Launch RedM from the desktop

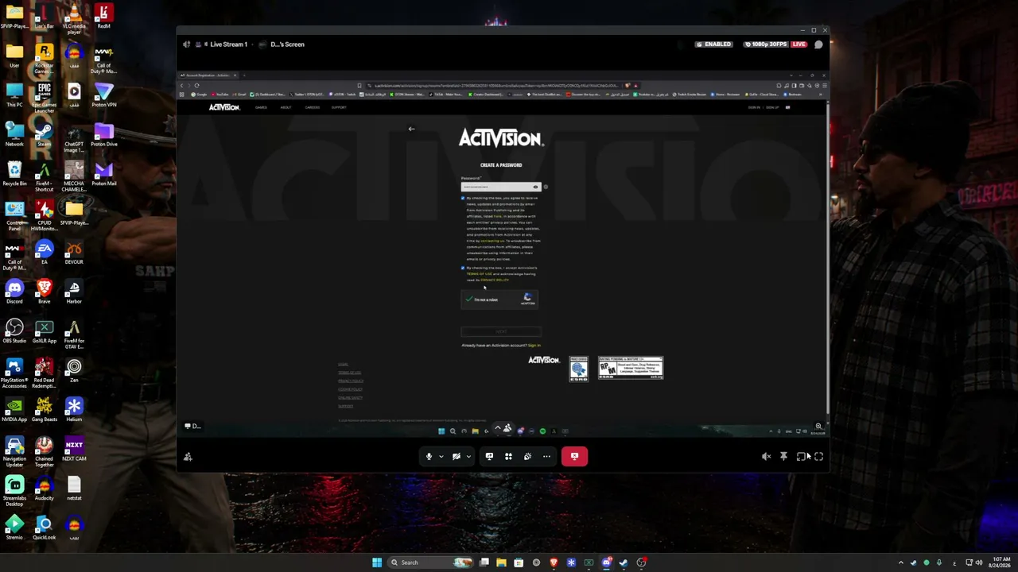[x=103, y=16]
